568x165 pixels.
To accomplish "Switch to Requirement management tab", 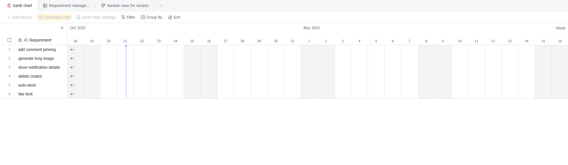I will pos(66,6).
